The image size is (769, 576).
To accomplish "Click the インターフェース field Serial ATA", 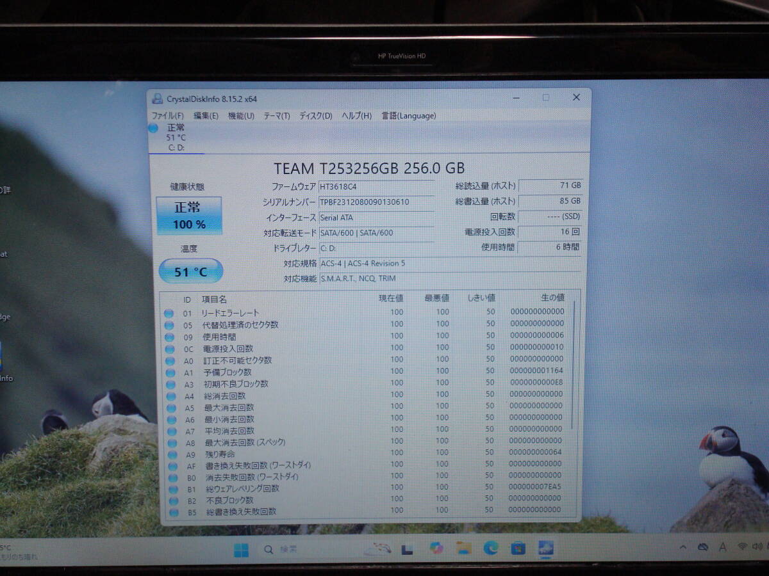I will 376,218.
